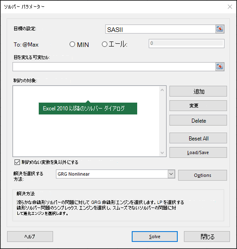Select the MIN radio button
The height and width of the screenshot is (249, 237).
72,44
